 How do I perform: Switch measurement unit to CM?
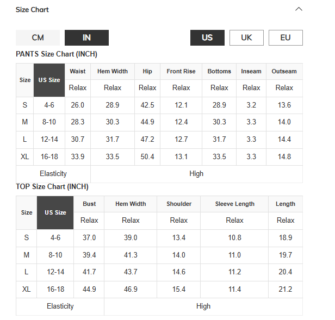[x=38, y=38]
